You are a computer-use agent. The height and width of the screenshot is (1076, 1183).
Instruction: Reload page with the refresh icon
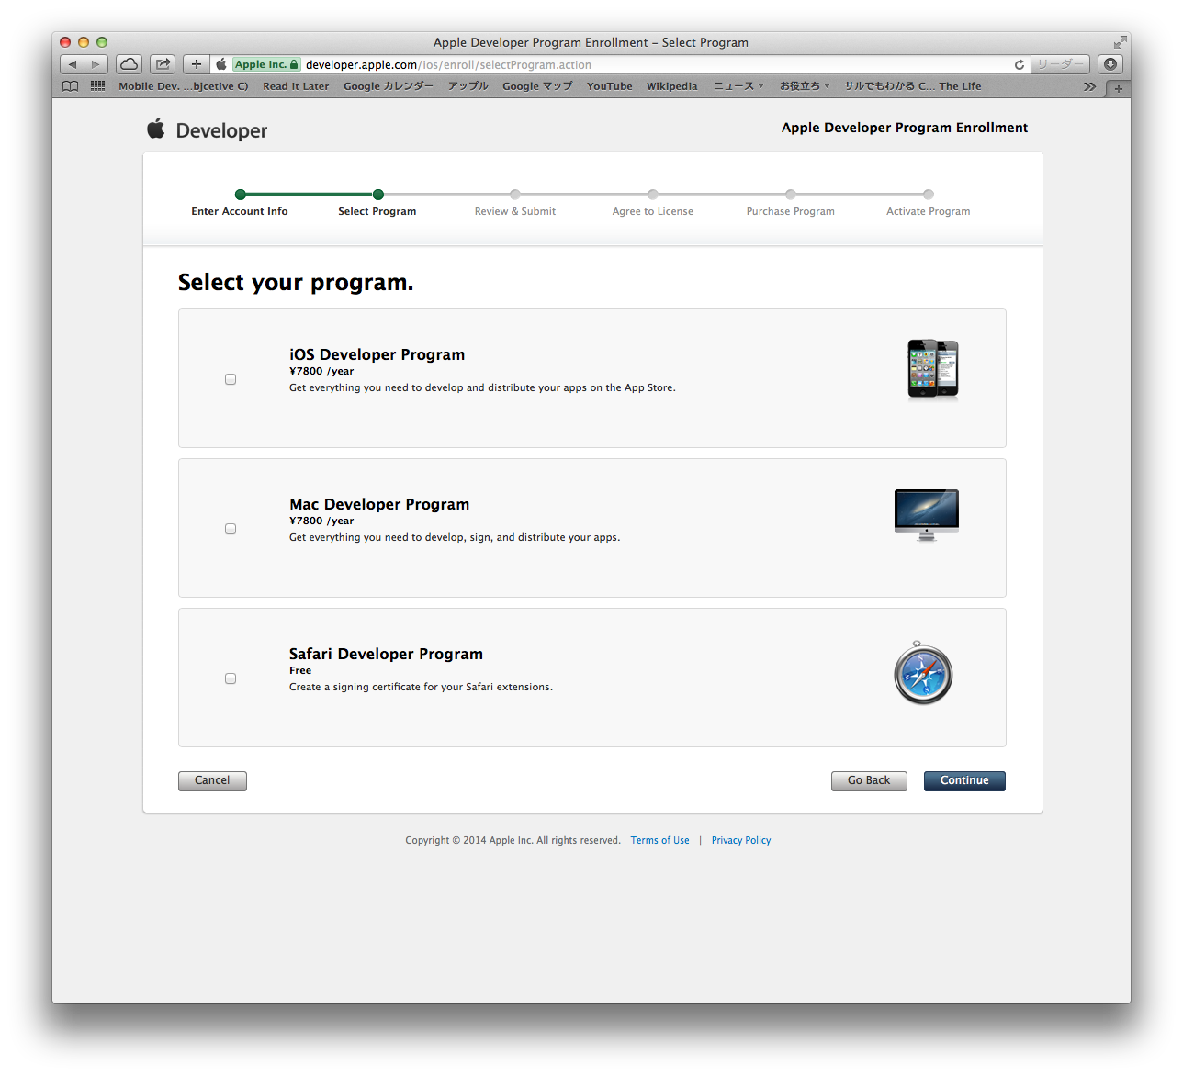tap(1019, 64)
